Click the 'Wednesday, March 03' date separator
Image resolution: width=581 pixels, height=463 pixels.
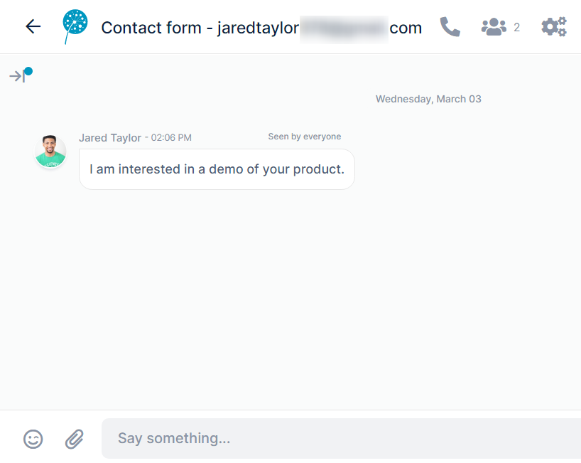pos(428,99)
